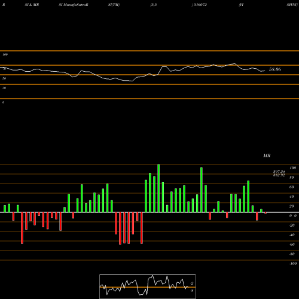Click the tallest green MR bar
The height and width of the screenshot is (299, 299).
point(158,188)
